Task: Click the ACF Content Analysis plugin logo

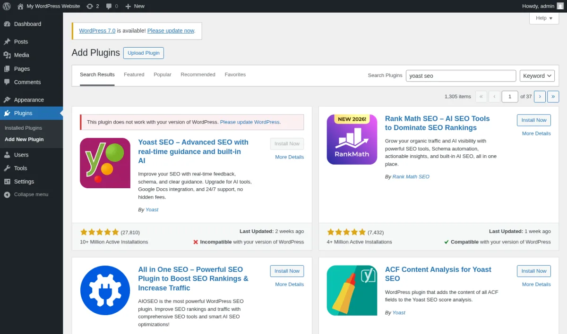Action: point(352,290)
